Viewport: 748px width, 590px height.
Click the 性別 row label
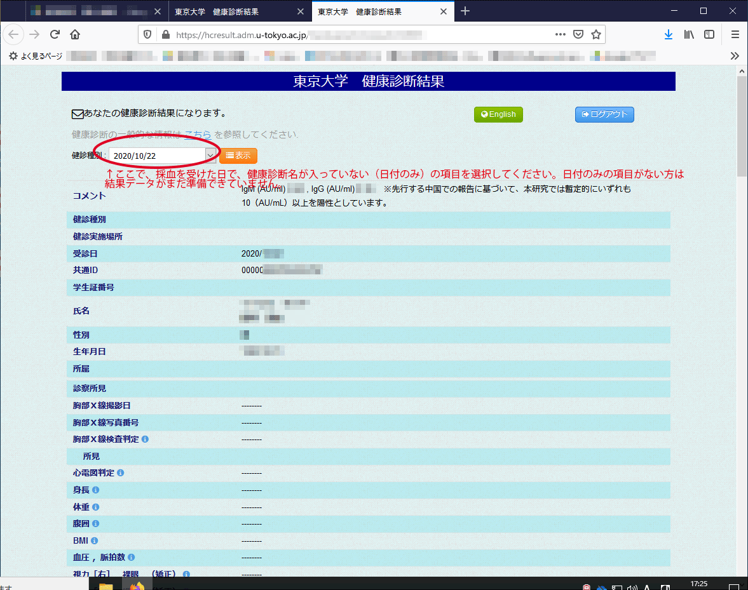click(81, 335)
